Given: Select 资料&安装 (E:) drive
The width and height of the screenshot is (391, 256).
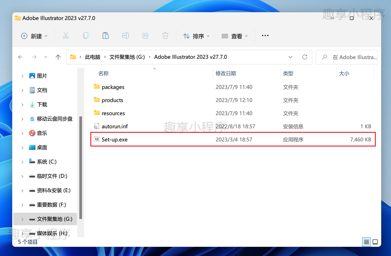Looking at the screenshot, I should click(54, 190).
